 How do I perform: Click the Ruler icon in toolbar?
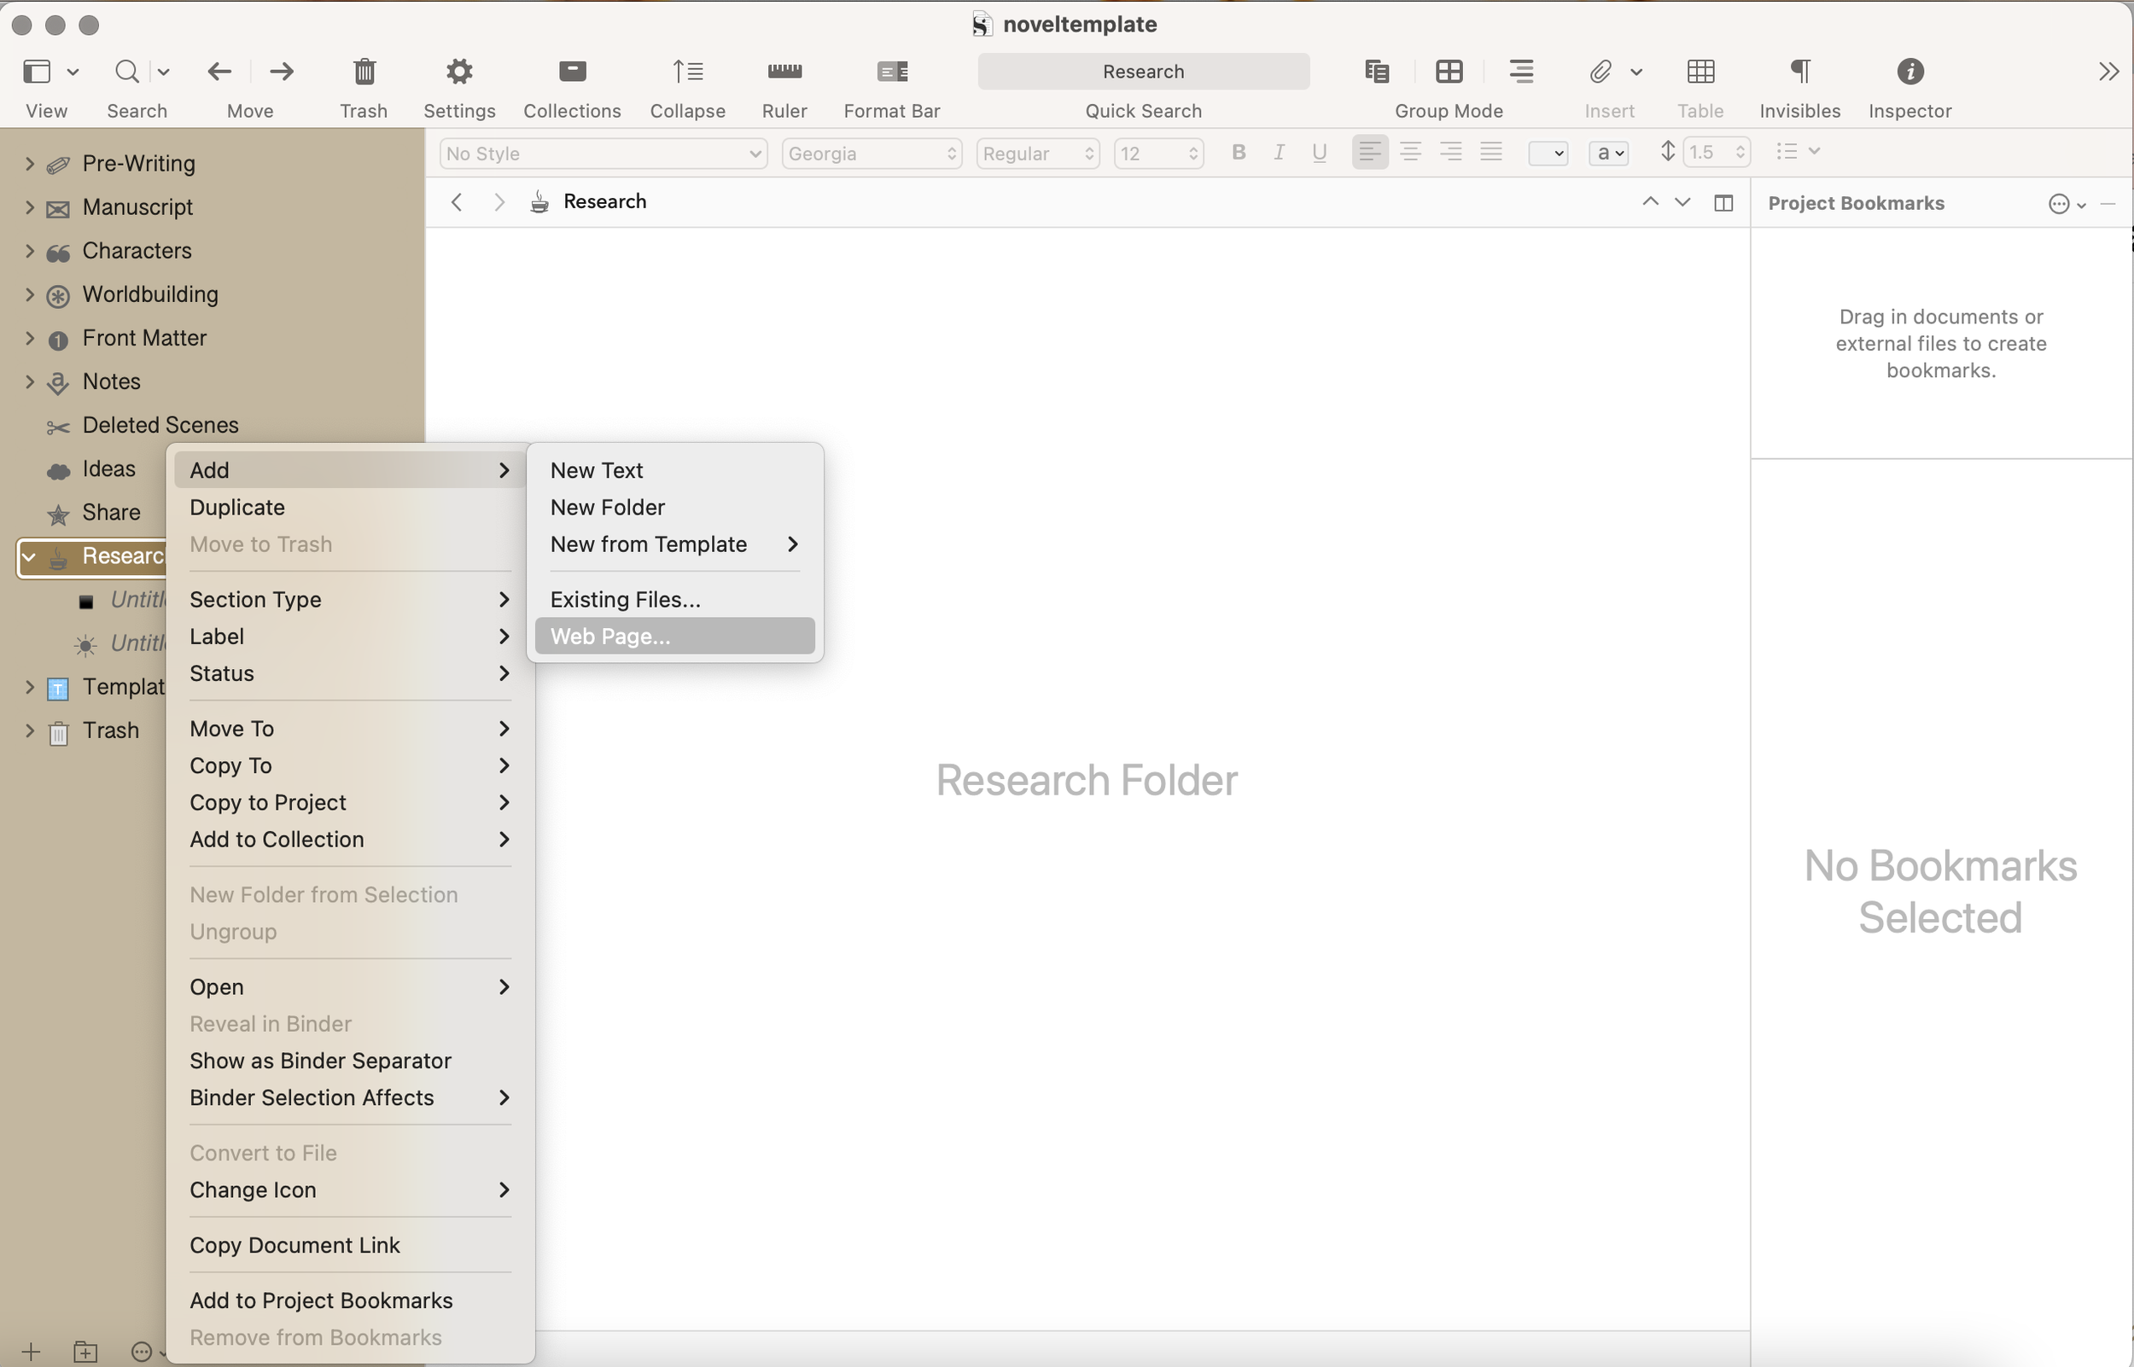[784, 71]
